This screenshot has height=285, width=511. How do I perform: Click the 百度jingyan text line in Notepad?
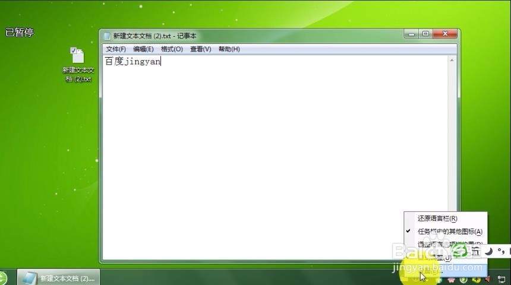(133, 61)
